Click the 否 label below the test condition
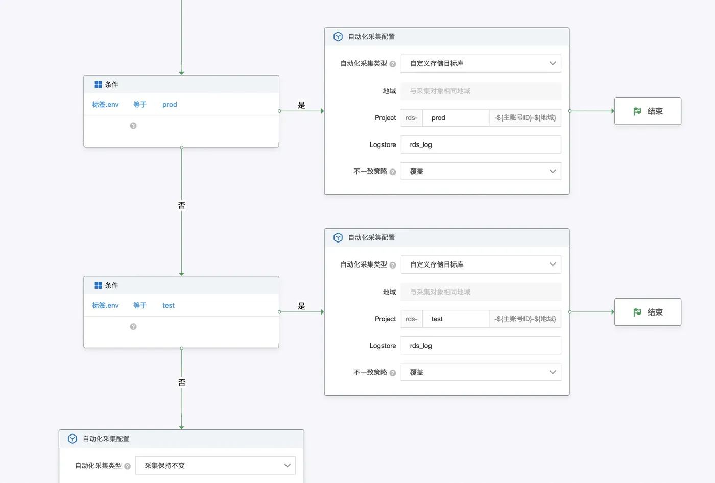 tap(181, 382)
